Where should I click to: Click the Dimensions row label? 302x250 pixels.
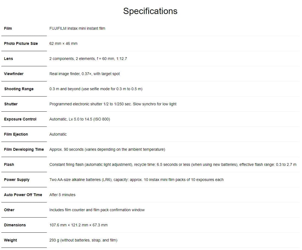coord(15,225)
